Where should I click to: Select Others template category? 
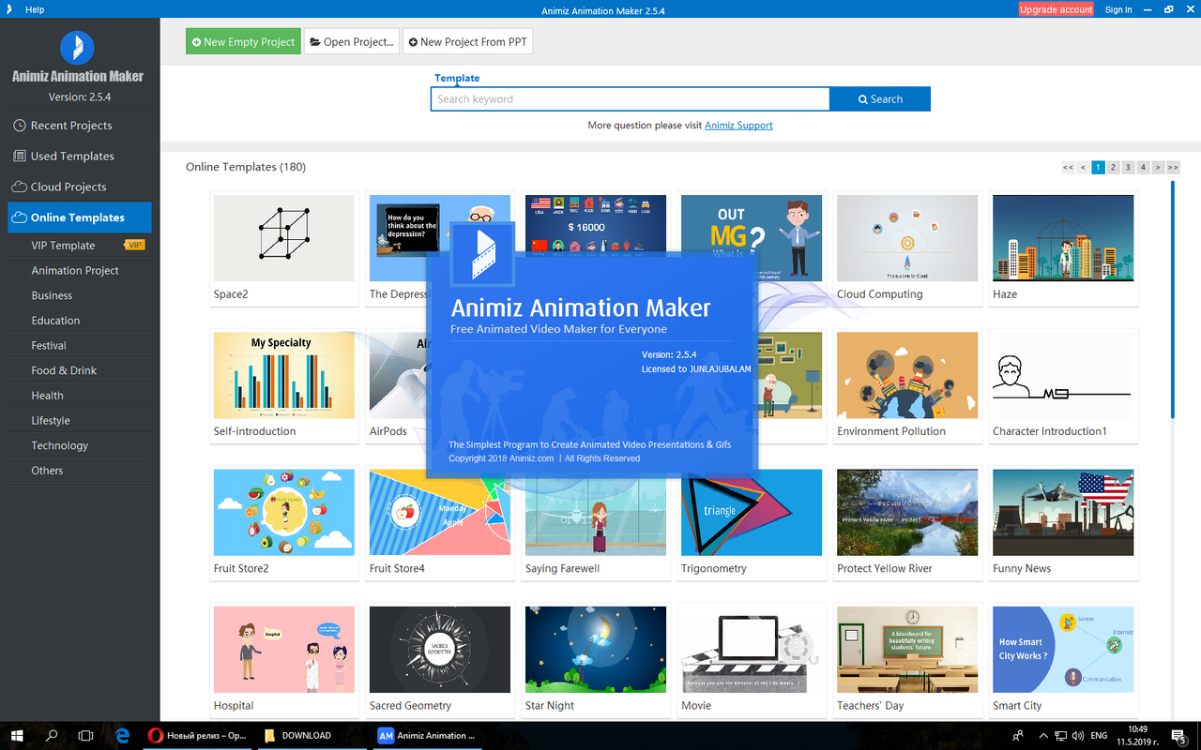pyautogui.click(x=47, y=471)
